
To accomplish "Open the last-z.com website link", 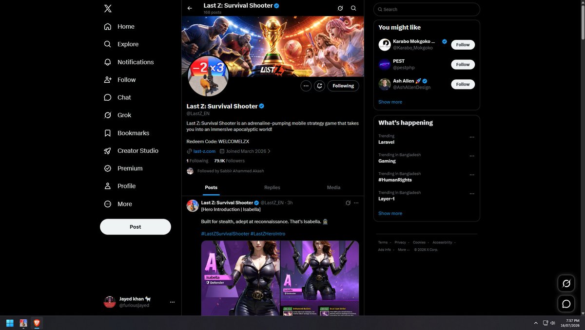I will click(204, 151).
